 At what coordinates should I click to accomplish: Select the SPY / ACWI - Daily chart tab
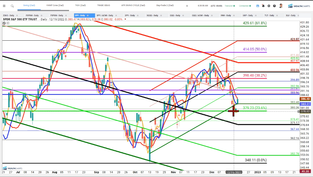pos(105,15)
